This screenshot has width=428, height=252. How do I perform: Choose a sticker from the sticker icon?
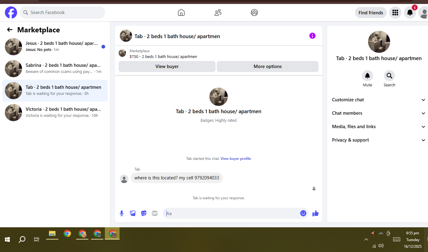[144, 213]
